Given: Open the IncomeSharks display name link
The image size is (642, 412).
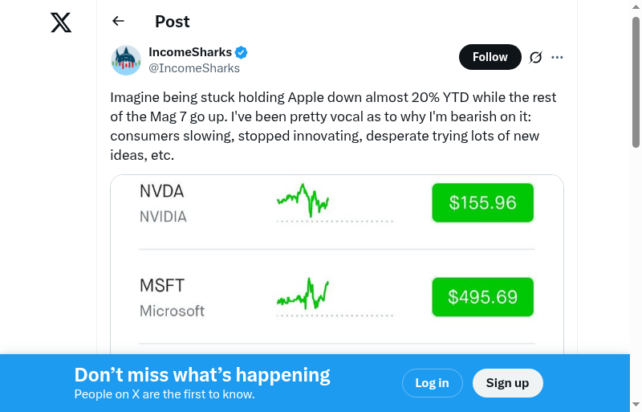Looking at the screenshot, I should pos(190,52).
